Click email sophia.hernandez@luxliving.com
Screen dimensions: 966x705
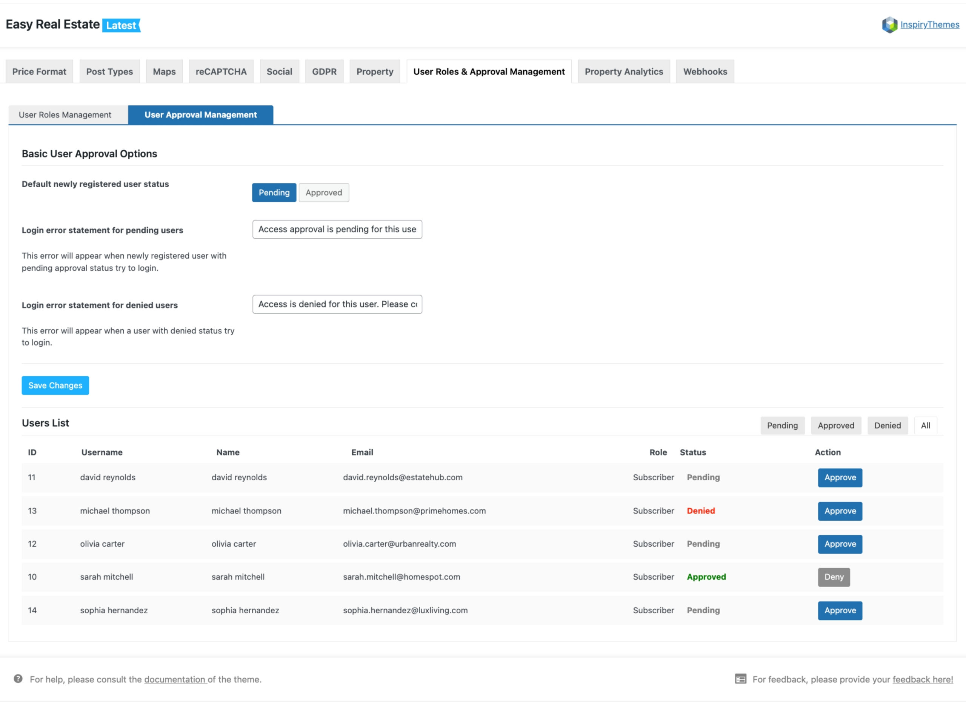[405, 610]
